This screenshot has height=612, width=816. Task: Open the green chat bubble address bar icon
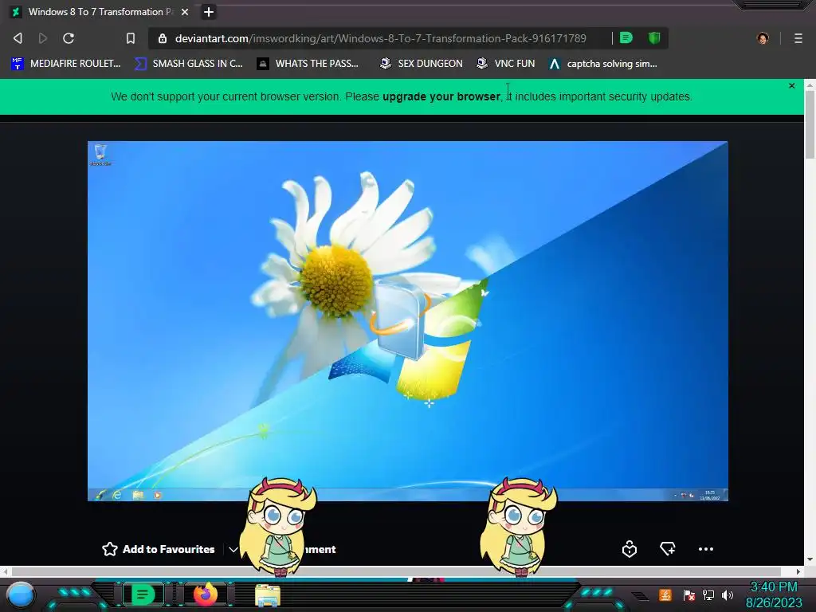coord(626,37)
